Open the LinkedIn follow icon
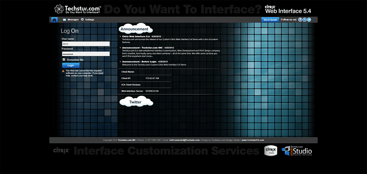 [x=305, y=20]
